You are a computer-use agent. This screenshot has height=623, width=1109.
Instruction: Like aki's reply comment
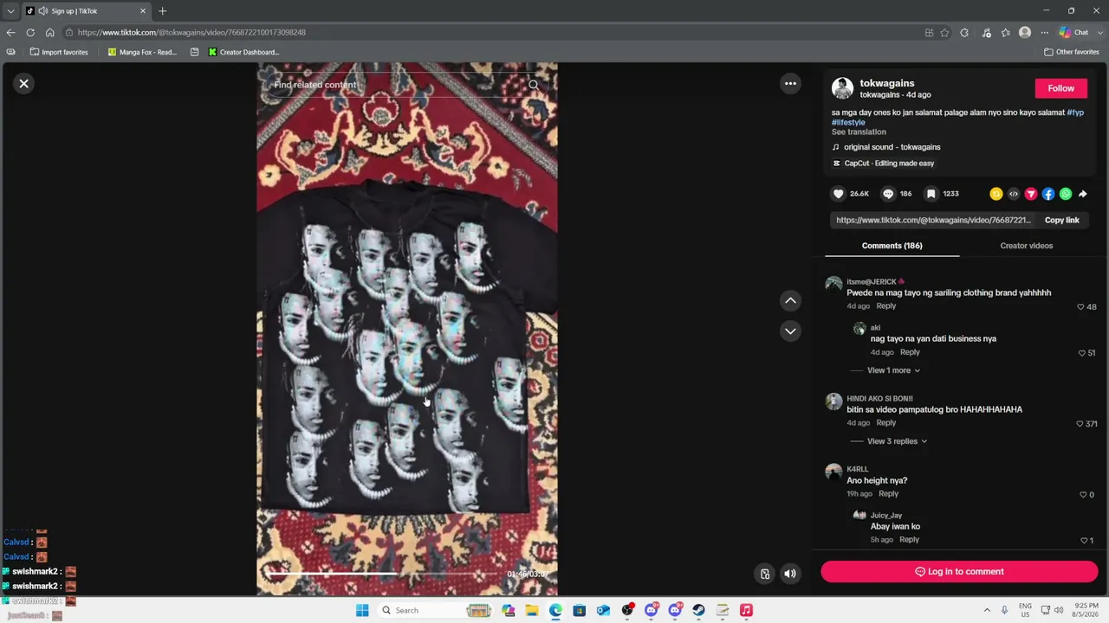pos(1080,353)
